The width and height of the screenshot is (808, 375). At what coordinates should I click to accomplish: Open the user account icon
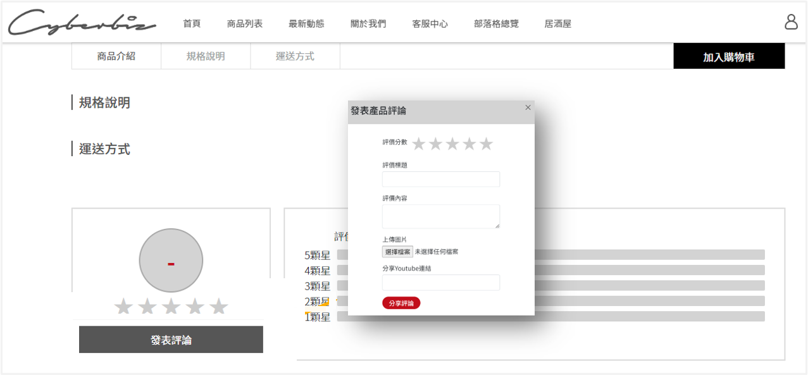coord(791,22)
